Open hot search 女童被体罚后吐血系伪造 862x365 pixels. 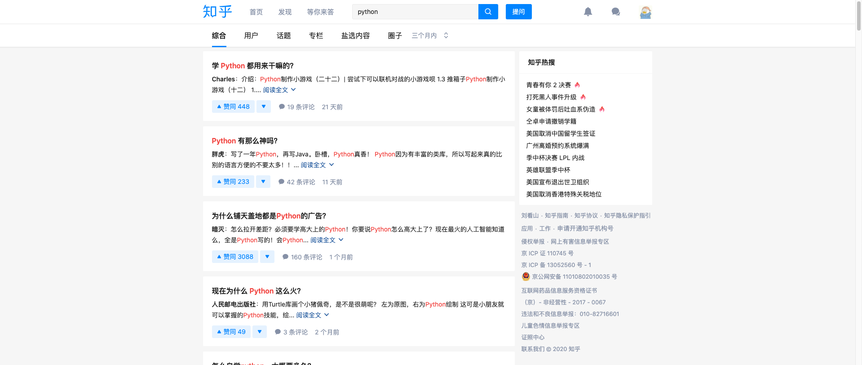(561, 109)
